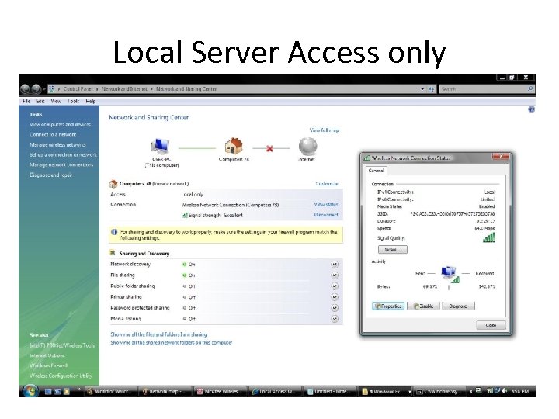Click the Diagnose button in status dialog
This screenshot has width=559, height=419.
point(459,306)
